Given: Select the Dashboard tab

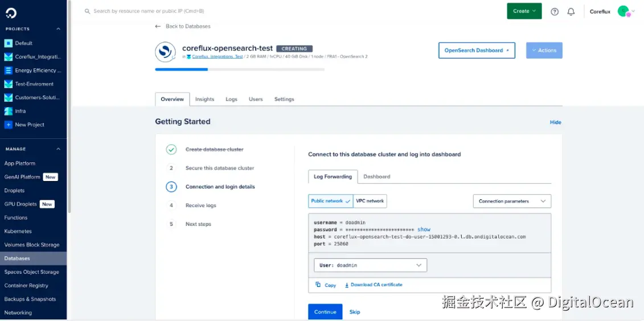Looking at the screenshot, I should [x=376, y=176].
